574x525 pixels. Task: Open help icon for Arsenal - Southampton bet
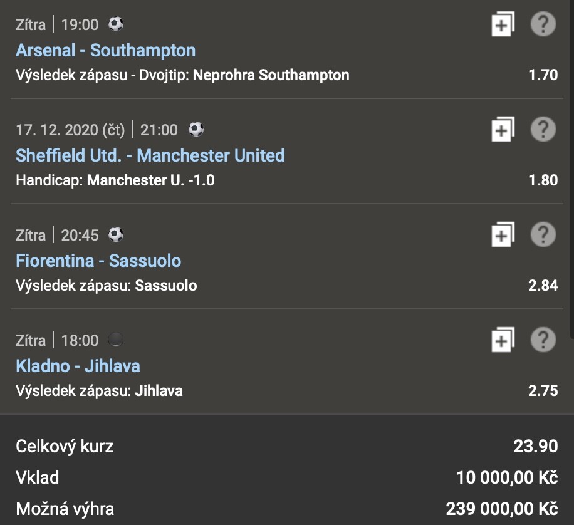pyautogui.click(x=543, y=24)
